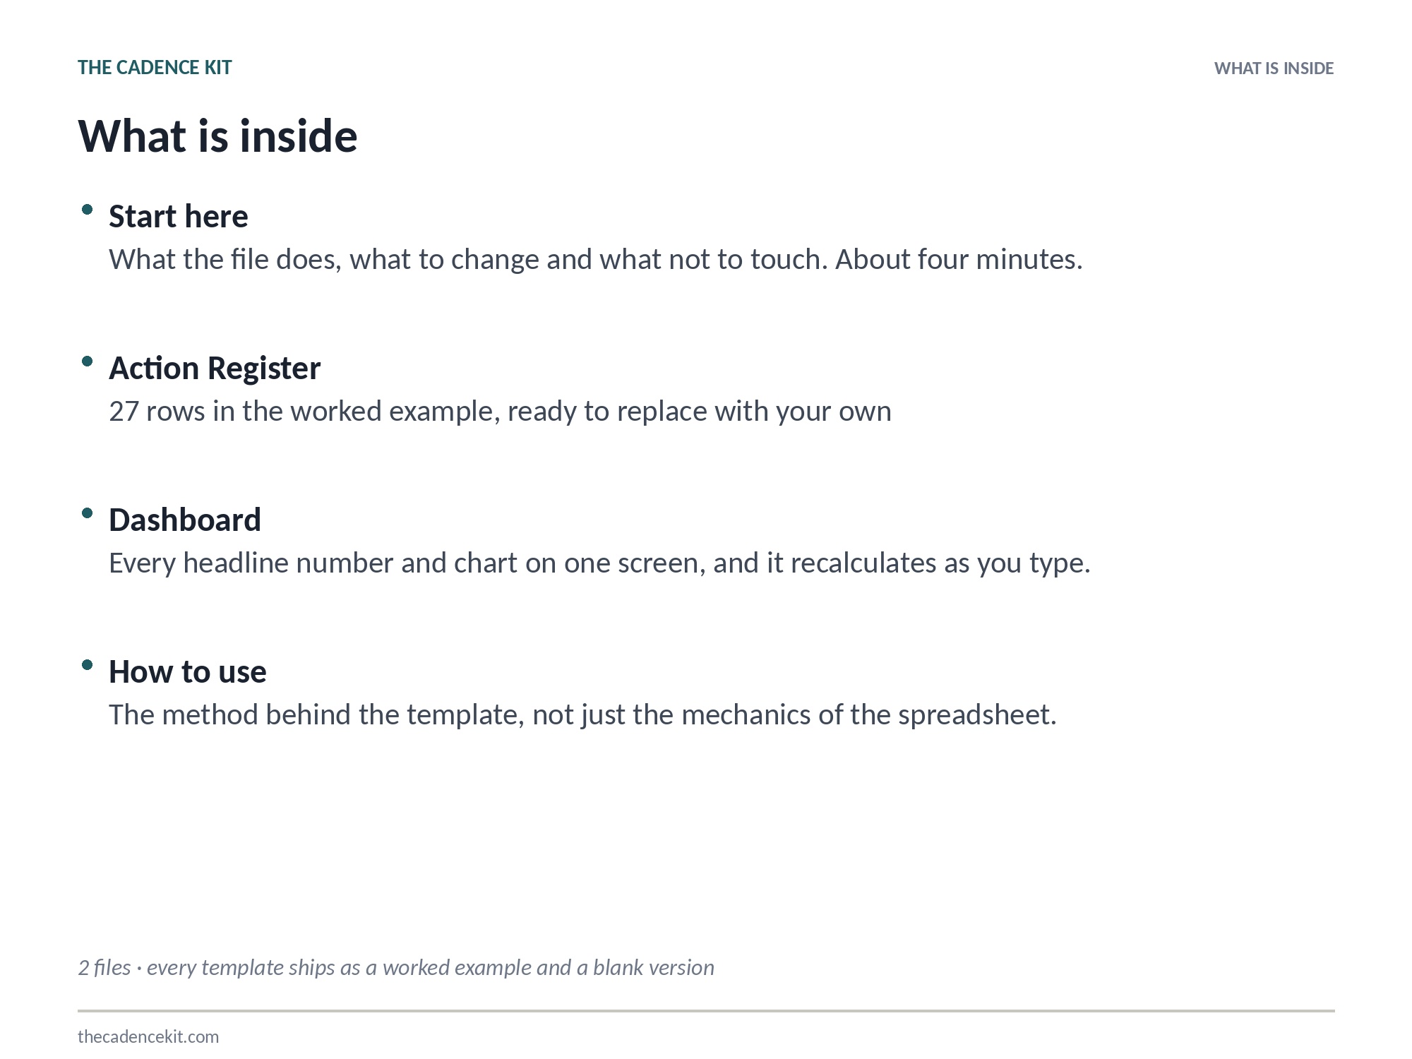Click the 'Dashboard' heading
Viewport: 1412px width, 1059px height.
[185, 520]
